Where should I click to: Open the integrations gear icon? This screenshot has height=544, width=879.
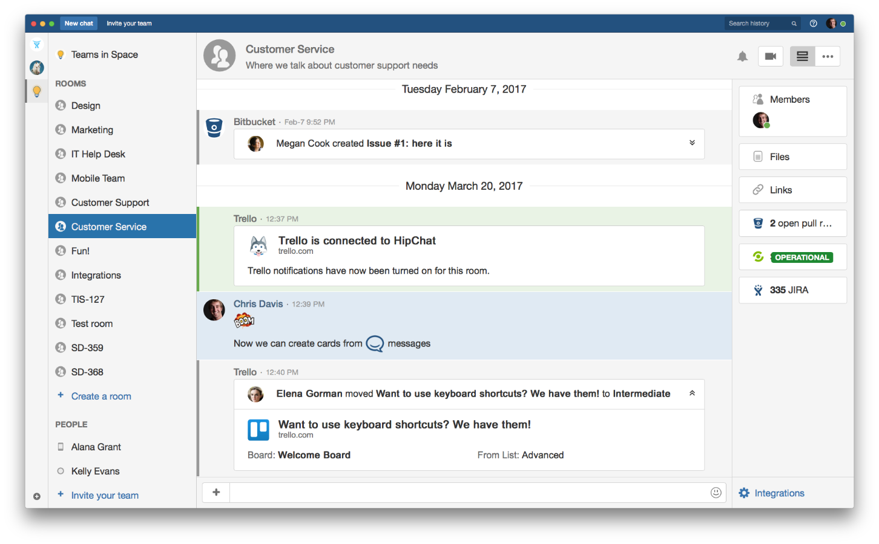tap(744, 493)
